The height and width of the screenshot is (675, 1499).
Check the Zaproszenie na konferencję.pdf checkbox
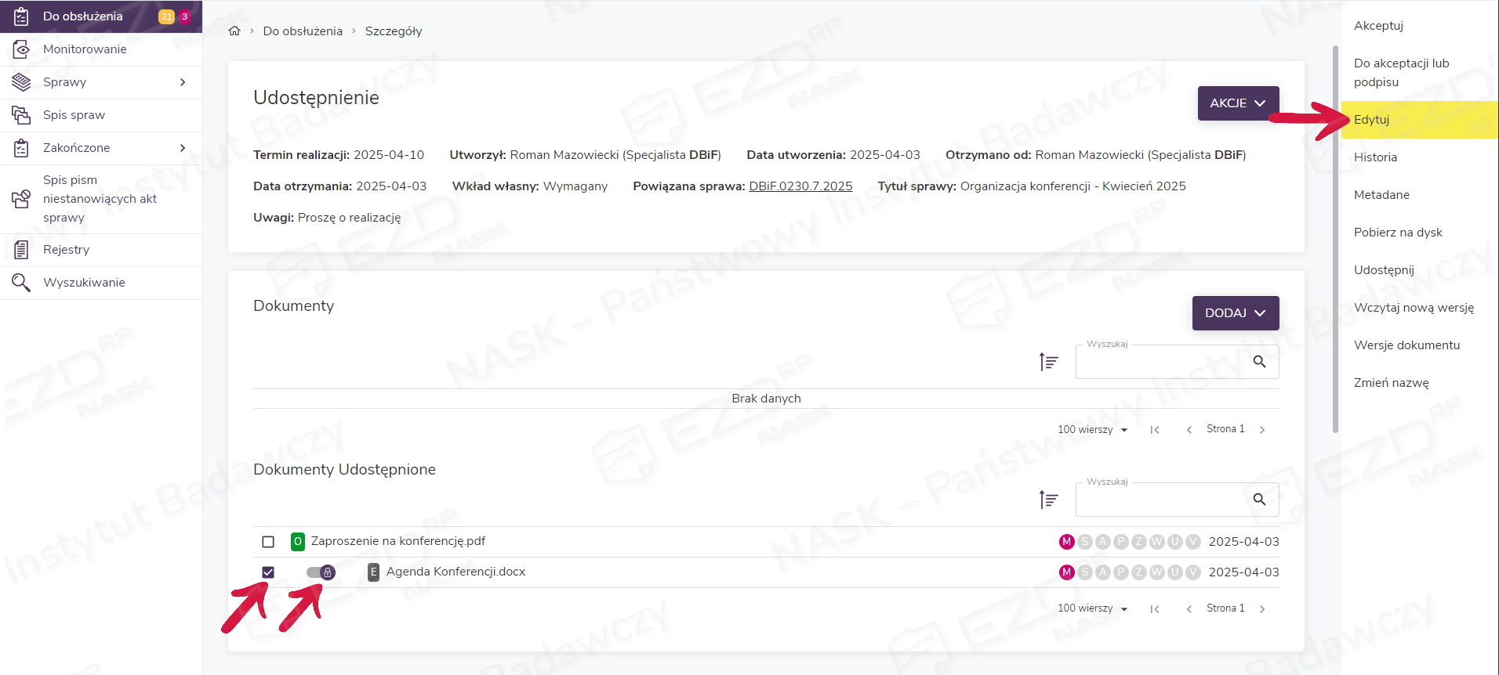tap(268, 542)
